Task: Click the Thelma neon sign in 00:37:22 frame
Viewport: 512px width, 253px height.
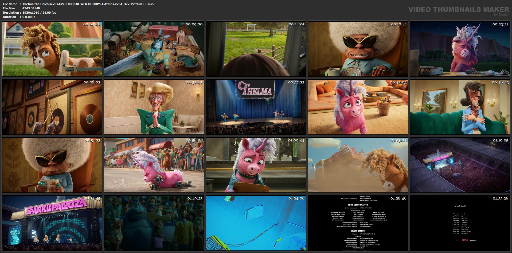Action: click(256, 89)
